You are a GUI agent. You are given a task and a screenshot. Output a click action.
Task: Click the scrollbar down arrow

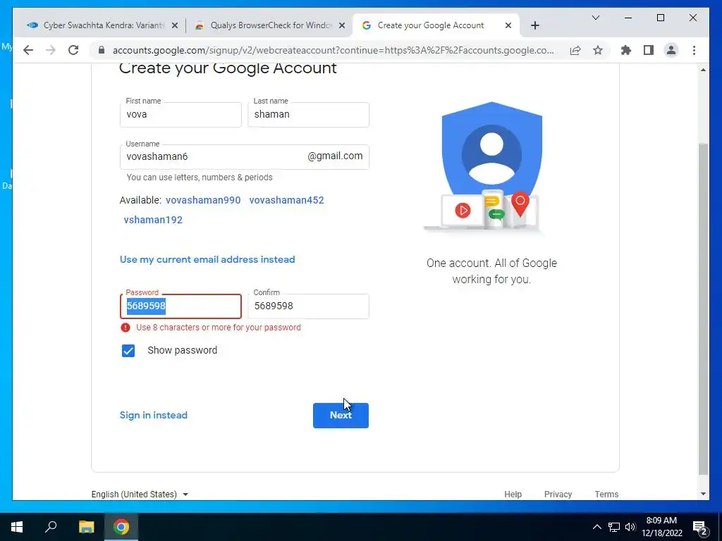click(x=703, y=494)
